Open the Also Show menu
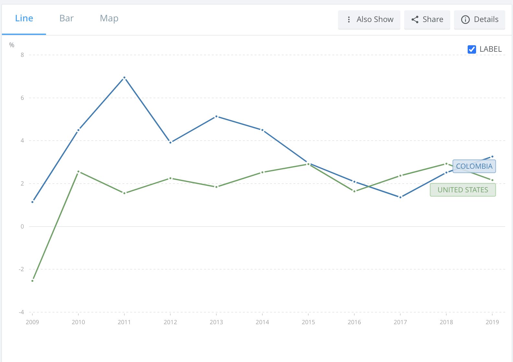 tap(369, 20)
